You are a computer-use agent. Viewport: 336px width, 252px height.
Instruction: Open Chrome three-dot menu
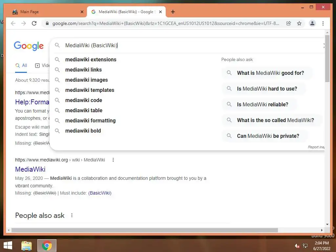point(323,23)
